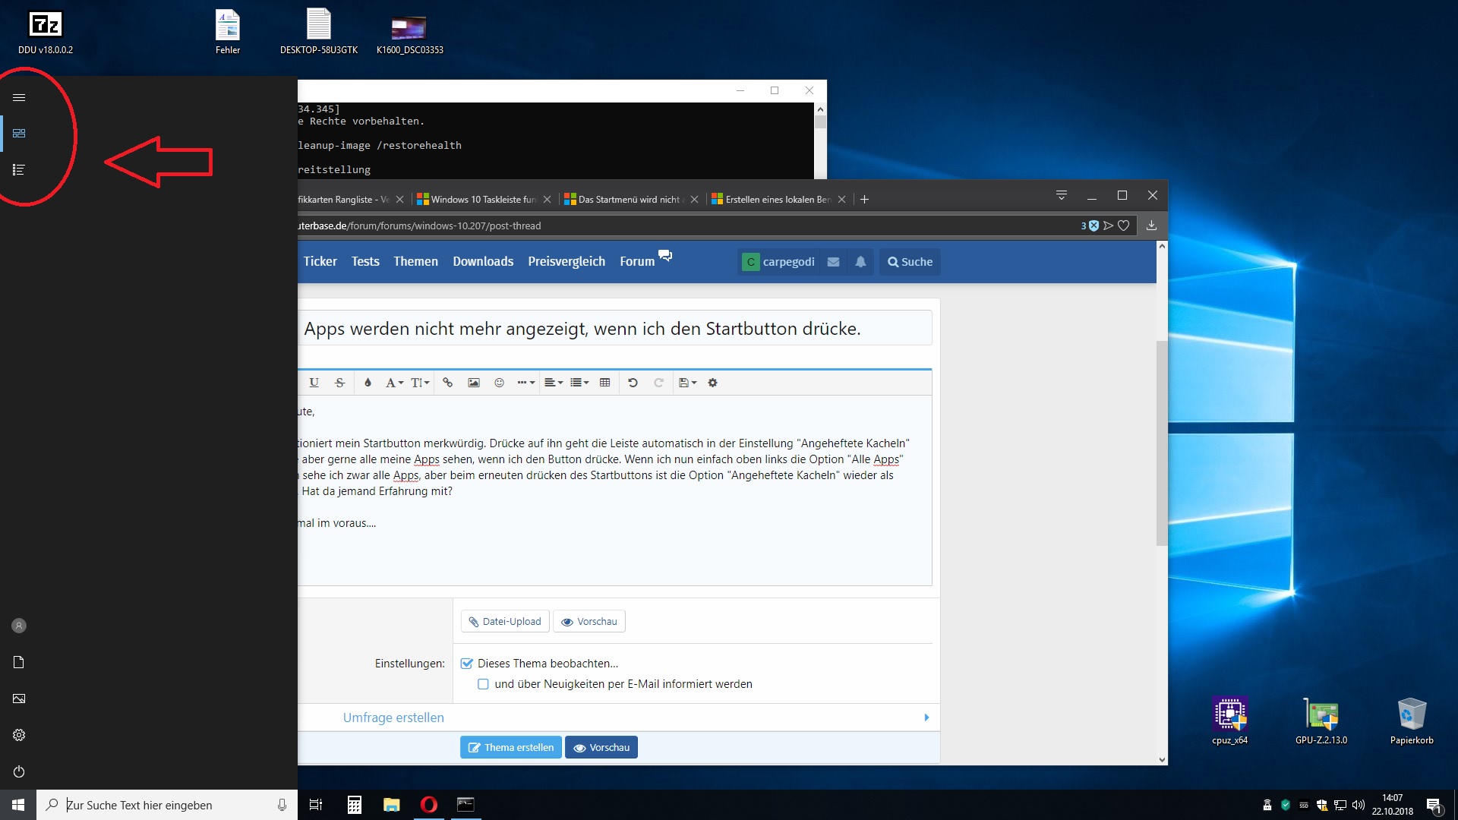The width and height of the screenshot is (1458, 820).
Task: Uncheck Dieses Thema beobachten checkbox
Action: pos(467,664)
